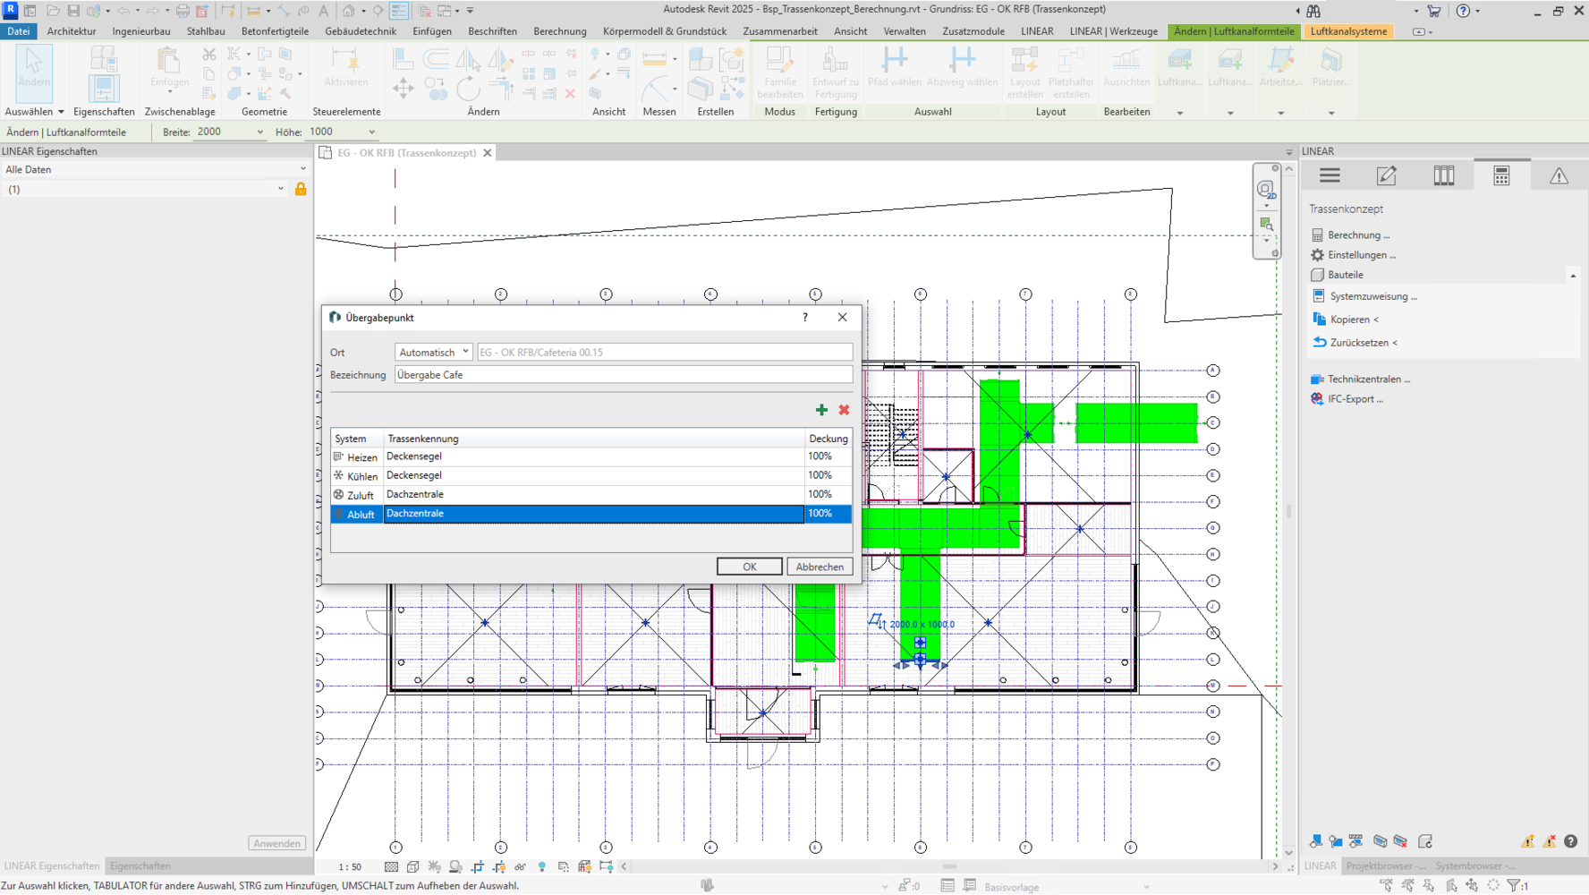1589x895 pixels.
Task: Add a new system row with green plus
Action: [821, 410]
